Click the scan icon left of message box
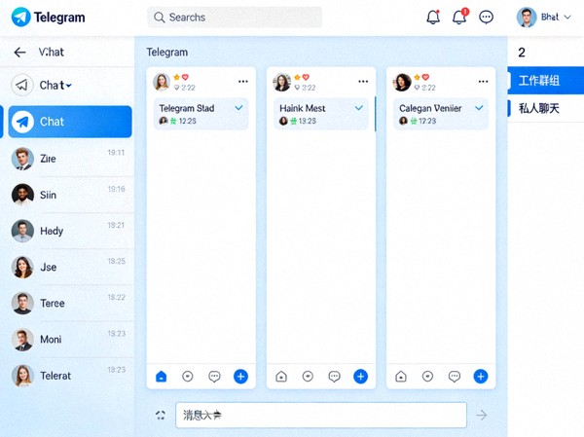This screenshot has width=584, height=437. [x=161, y=415]
